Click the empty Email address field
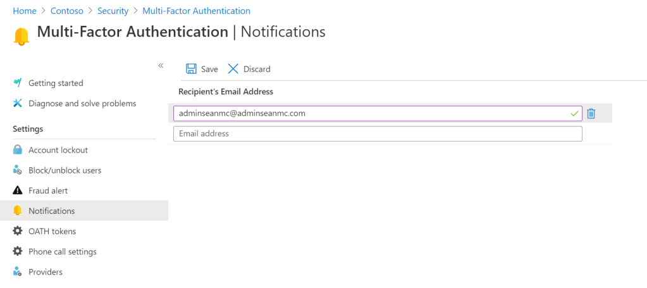Viewport: 647px width, 288px height. [x=377, y=134]
